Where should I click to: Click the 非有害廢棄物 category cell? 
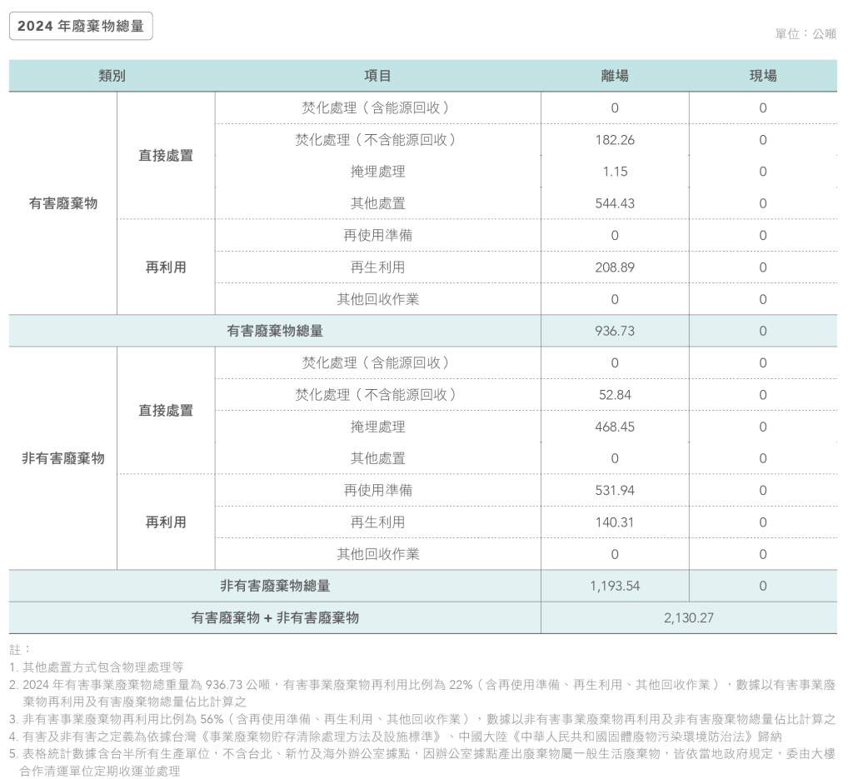[x=63, y=458]
